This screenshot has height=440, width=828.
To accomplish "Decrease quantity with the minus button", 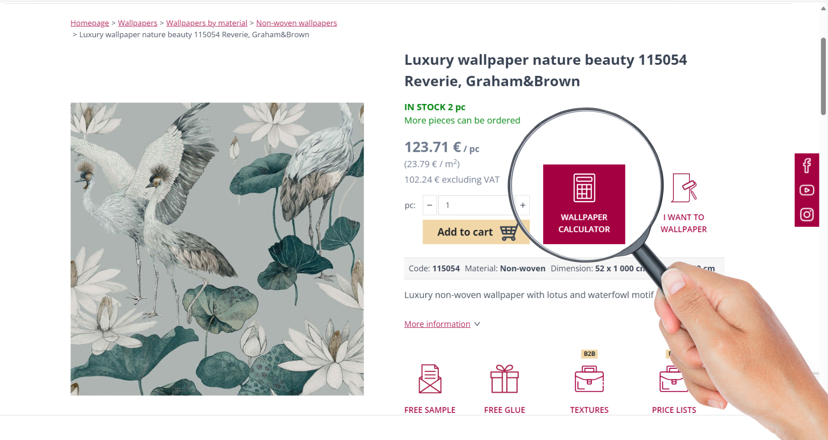I will tap(429, 205).
